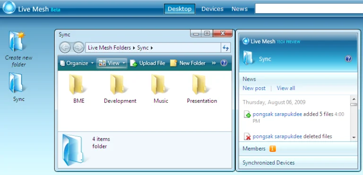Click Live Mesh Folders in breadcrumb
Image resolution: width=363 pixels, height=175 pixels.
coord(110,48)
